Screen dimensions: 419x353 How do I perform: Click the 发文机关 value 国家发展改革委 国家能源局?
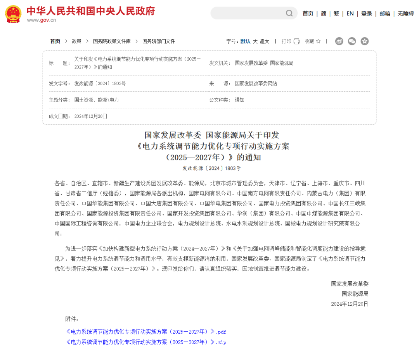[264, 63]
